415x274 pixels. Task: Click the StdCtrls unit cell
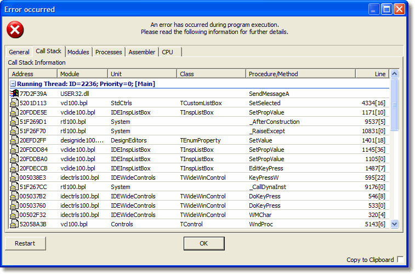pyautogui.click(x=121, y=103)
